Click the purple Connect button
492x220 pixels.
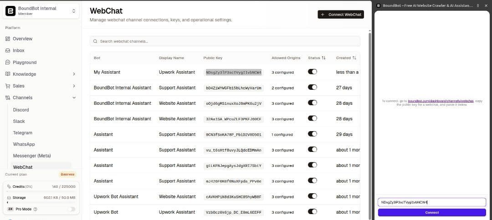tap(432, 212)
